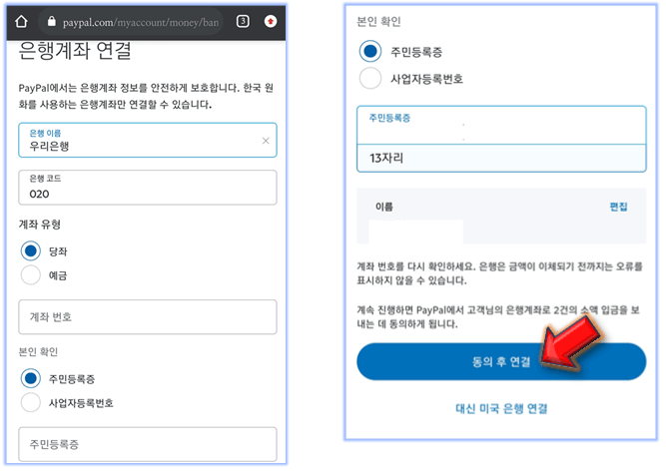Click the 계속 진행하면 PayPal consent paragraph
This screenshot has width=666, height=472.
pyautogui.click(x=498, y=317)
